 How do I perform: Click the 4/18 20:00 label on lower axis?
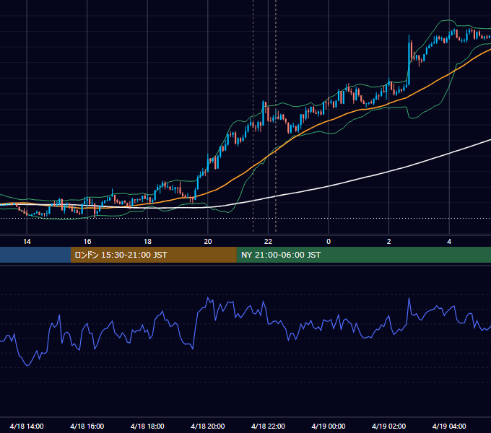tap(208, 426)
